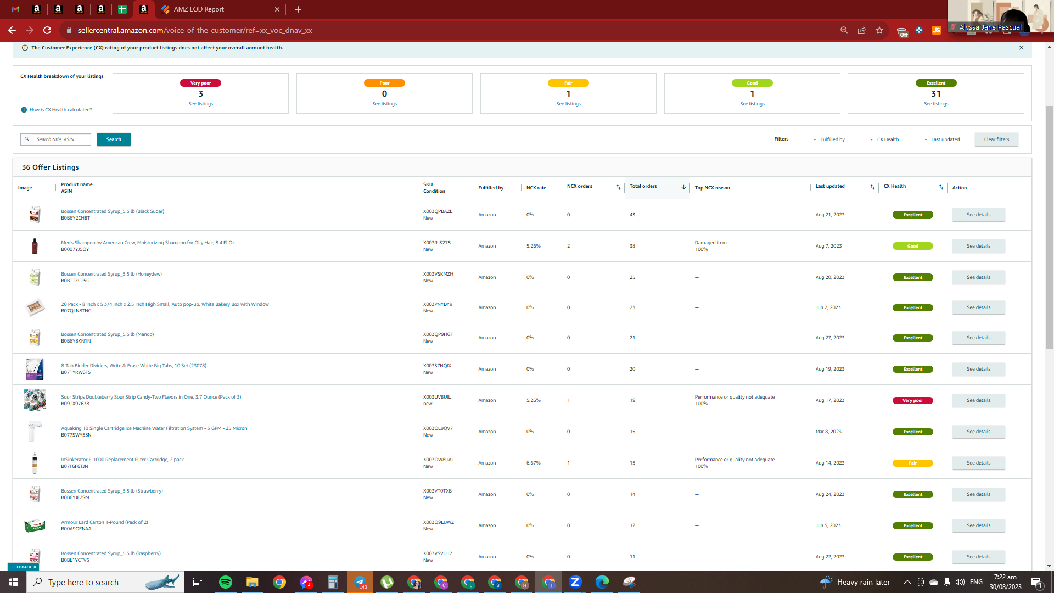See details for InSinkerator filter cartridge

(x=978, y=463)
